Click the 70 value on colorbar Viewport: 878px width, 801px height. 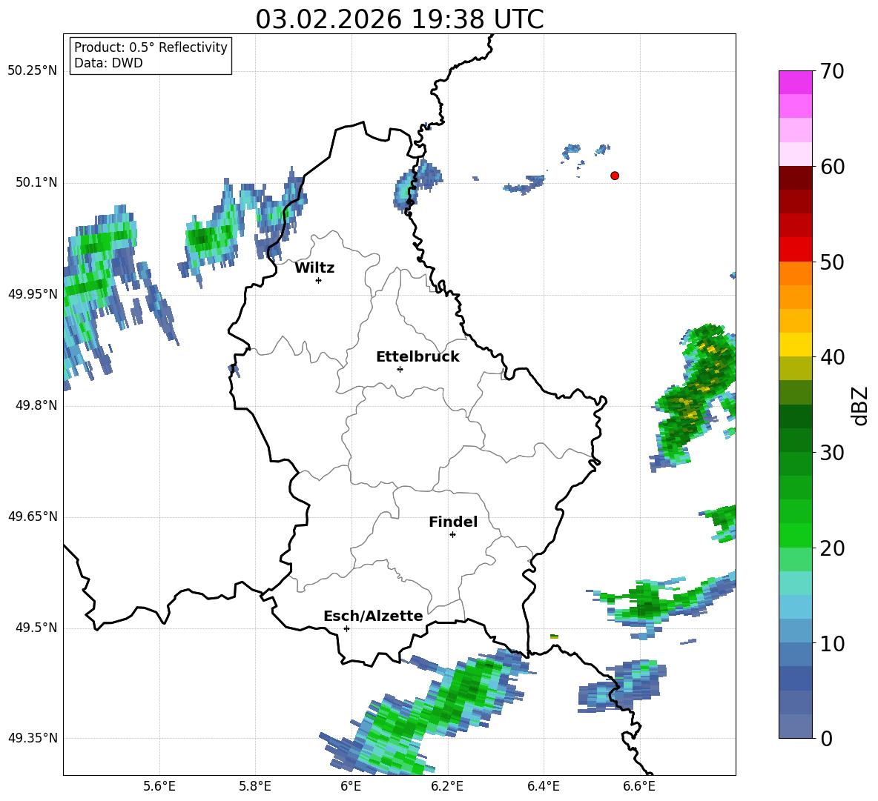point(832,72)
